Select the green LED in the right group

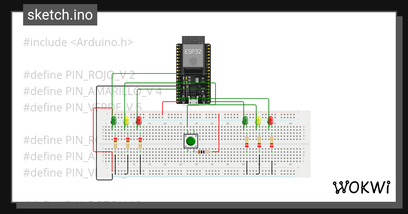pyautogui.click(x=245, y=120)
